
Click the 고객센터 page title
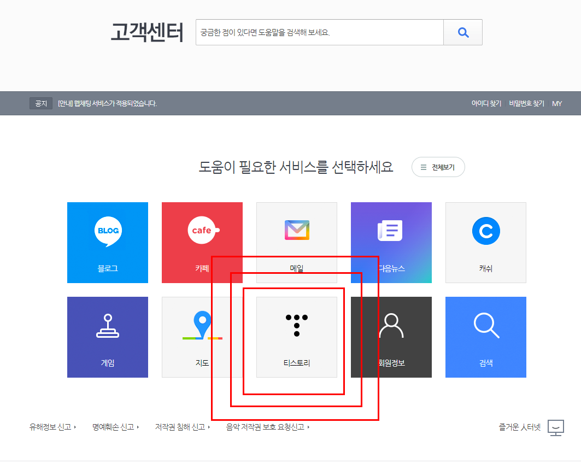pyautogui.click(x=147, y=32)
